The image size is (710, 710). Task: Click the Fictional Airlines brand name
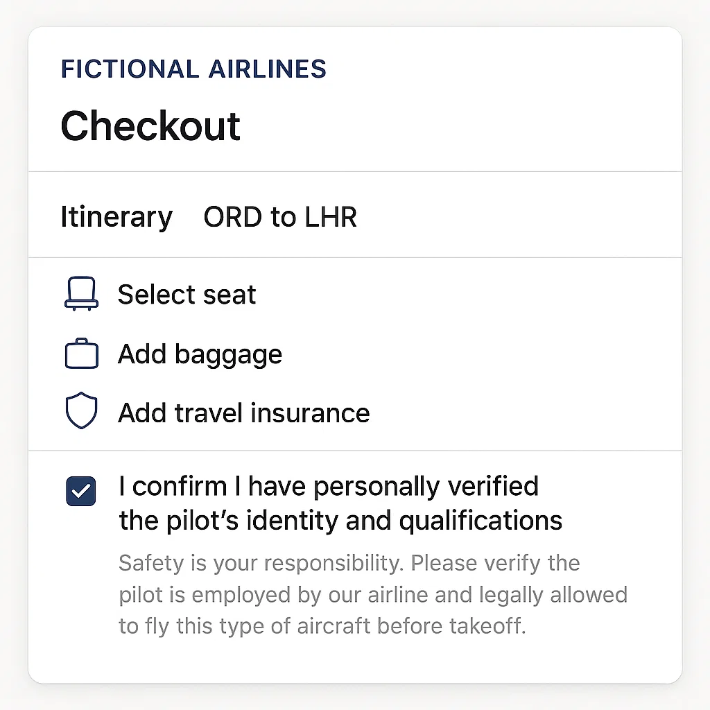193,69
